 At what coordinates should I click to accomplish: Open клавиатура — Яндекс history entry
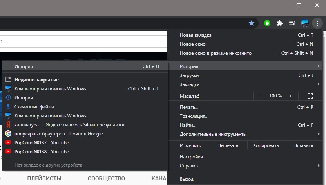(x=85, y=125)
